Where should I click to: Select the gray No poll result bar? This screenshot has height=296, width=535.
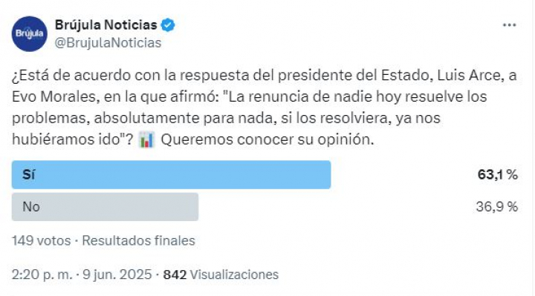105,207
